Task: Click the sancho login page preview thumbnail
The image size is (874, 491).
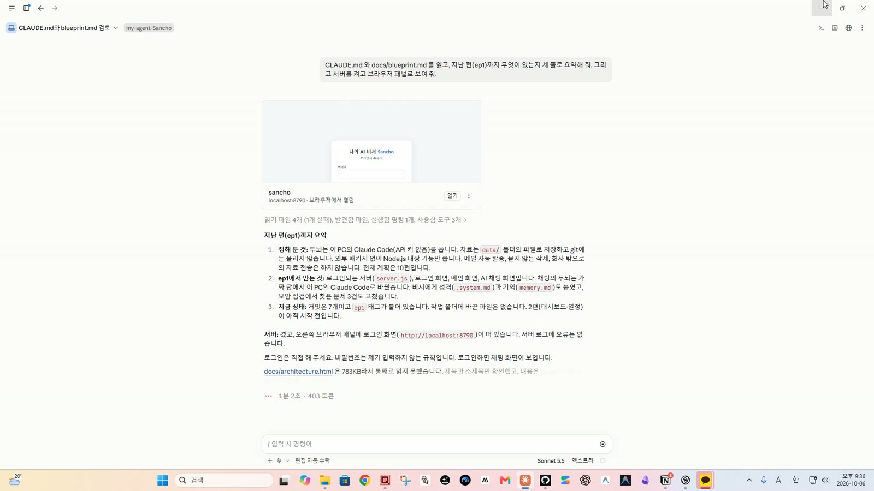Action: [x=371, y=141]
